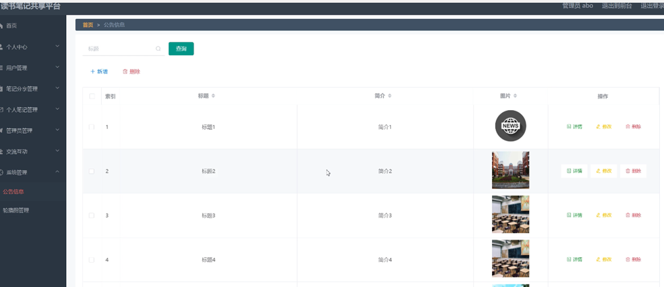The image size is (664, 287).
Task: Click 删除 for row 标题2
Action: pyautogui.click(x=633, y=171)
